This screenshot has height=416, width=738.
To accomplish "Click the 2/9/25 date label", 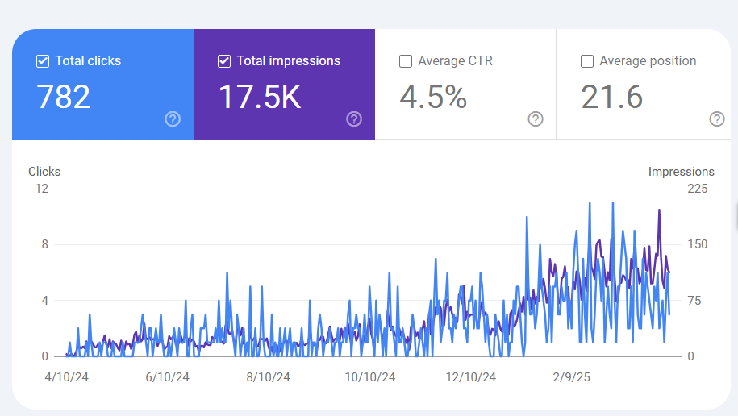I will click(x=571, y=376).
